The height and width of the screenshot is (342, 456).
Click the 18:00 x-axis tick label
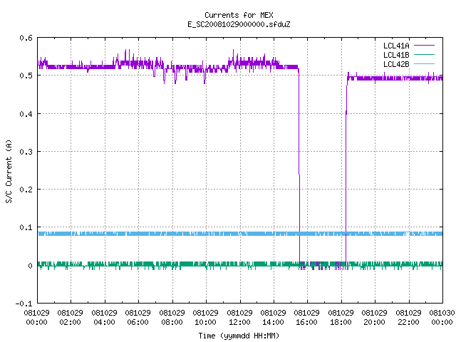pos(341,322)
